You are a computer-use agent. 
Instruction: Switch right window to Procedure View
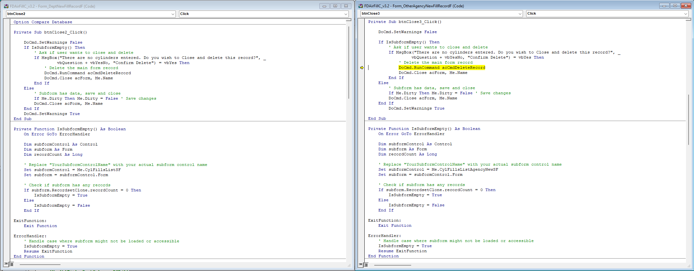pos(361,265)
